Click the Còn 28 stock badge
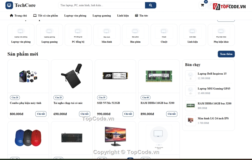The width and height of the screenshot is (252, 160). tap(58, 97)
